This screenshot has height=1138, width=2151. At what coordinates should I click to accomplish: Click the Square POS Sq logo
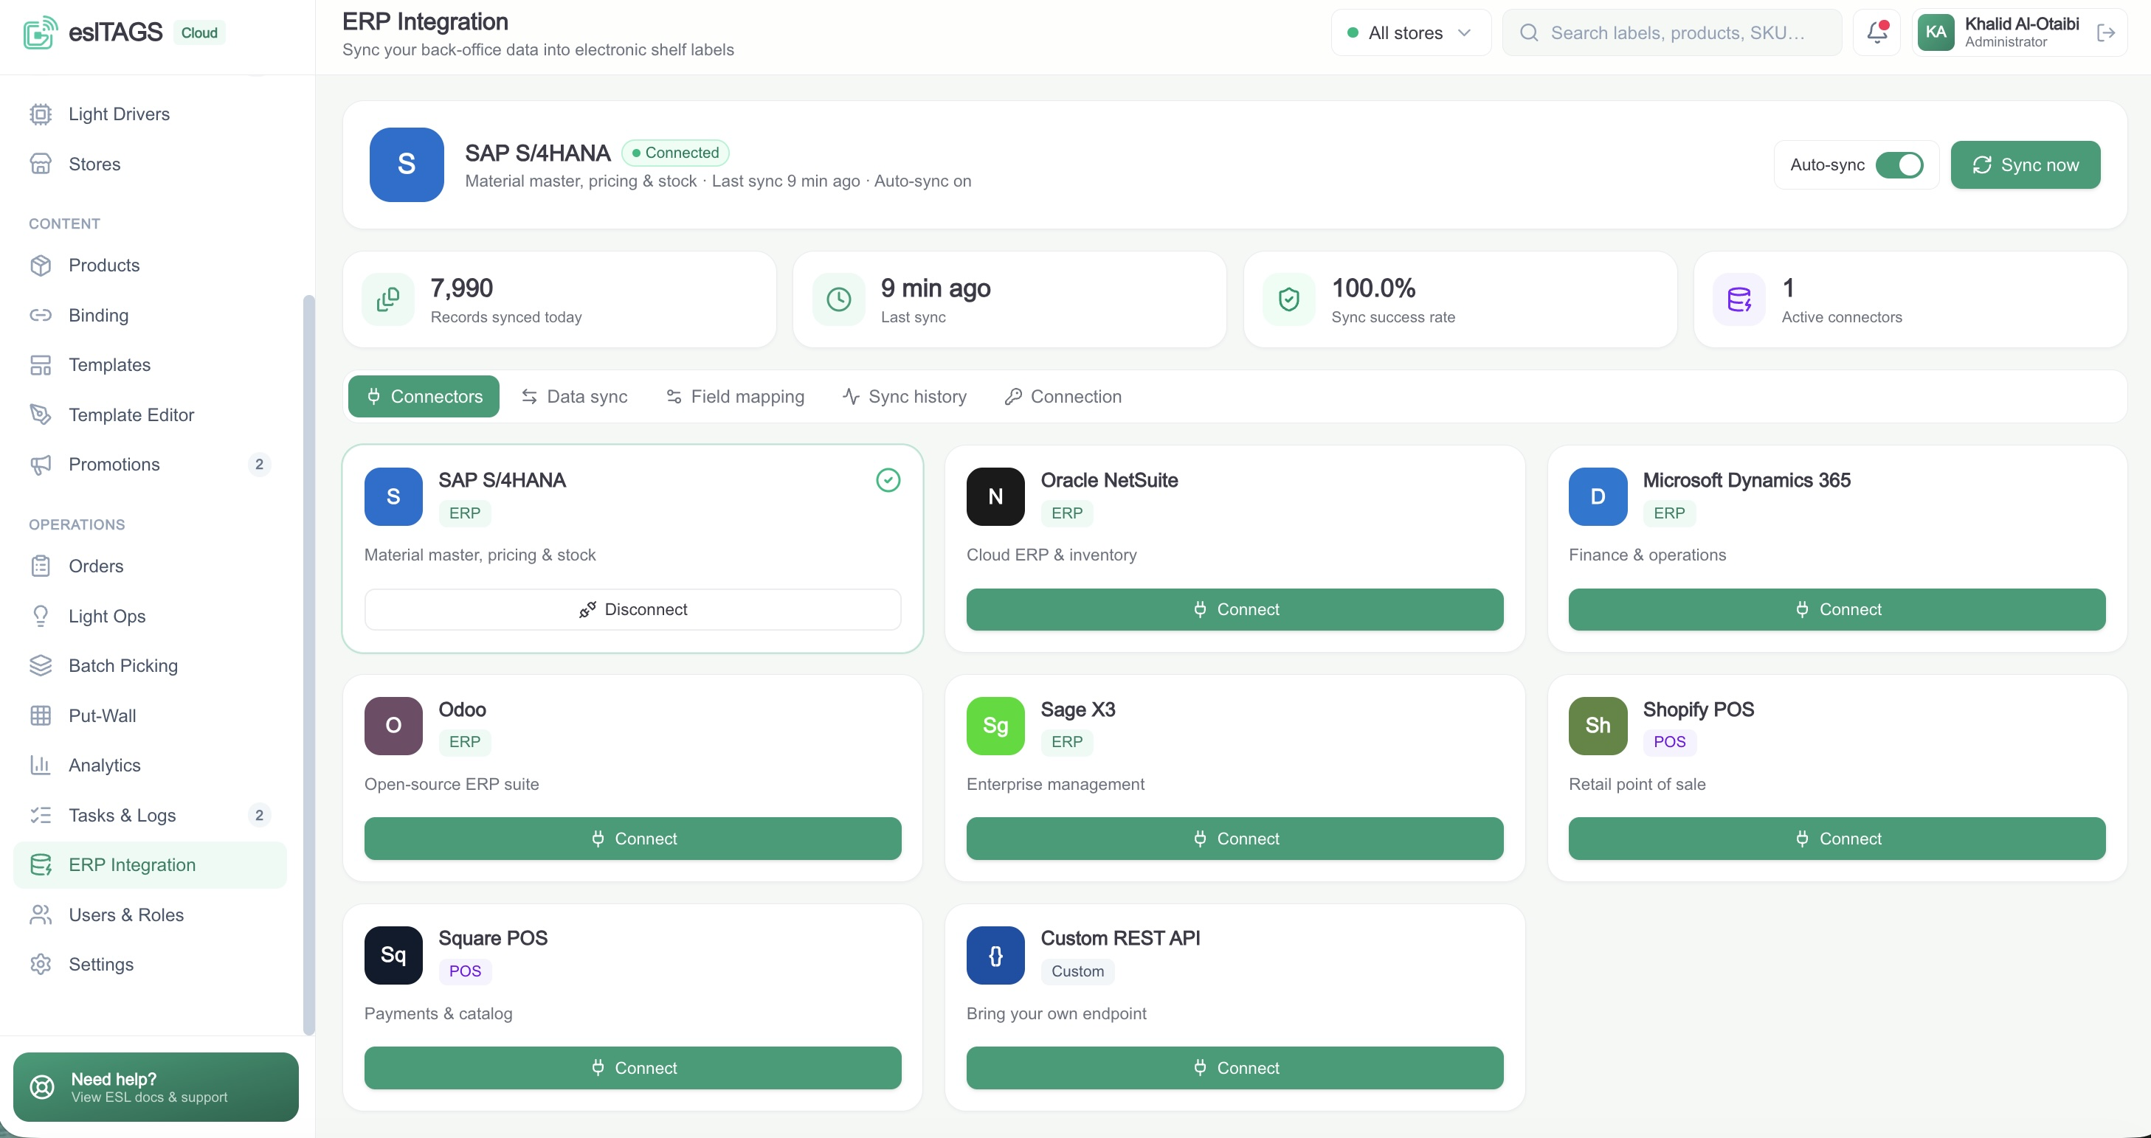coord(393,955)
